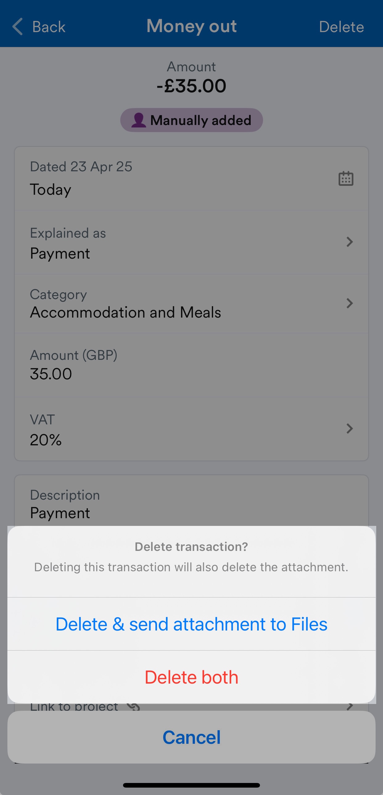Tap the -£35.00 amount heading

click(191, 85)
